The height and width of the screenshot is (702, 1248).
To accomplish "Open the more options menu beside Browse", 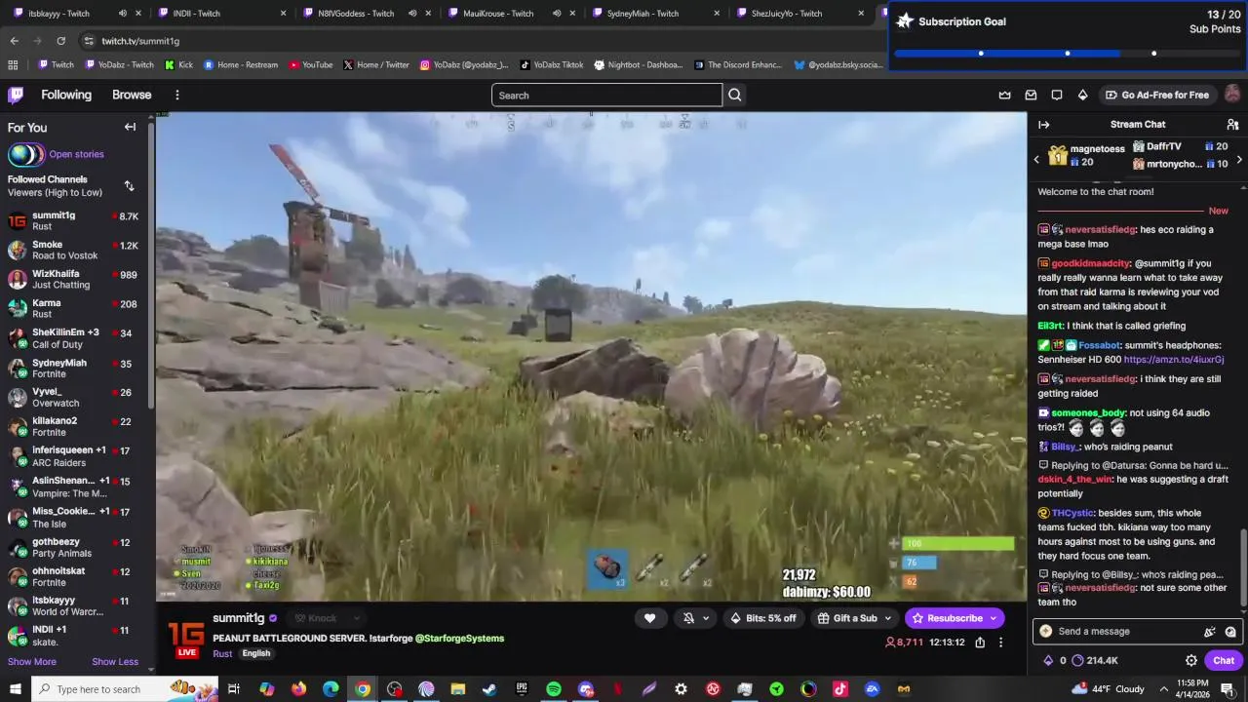I will pyautogui.click(x=176, y=95).
